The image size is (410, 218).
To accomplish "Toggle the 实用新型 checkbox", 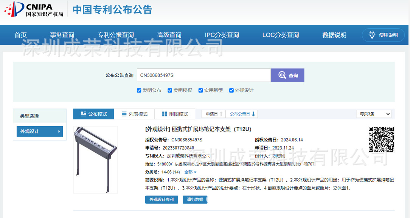I will click(200, 90).
